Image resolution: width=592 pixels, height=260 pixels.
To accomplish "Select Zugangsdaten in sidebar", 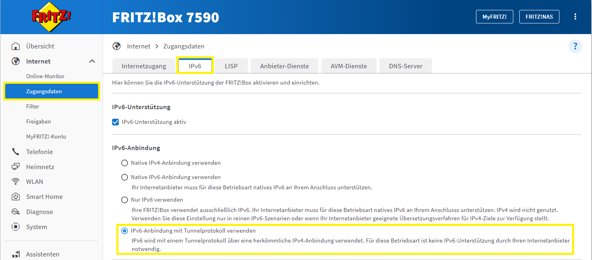I will point(52,91).
